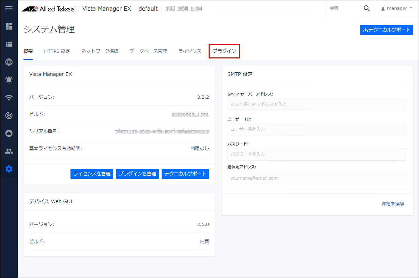Viewport: 419px width, 278px height.
Task: Focus the パスワード input field
Action: click(317, 154)
